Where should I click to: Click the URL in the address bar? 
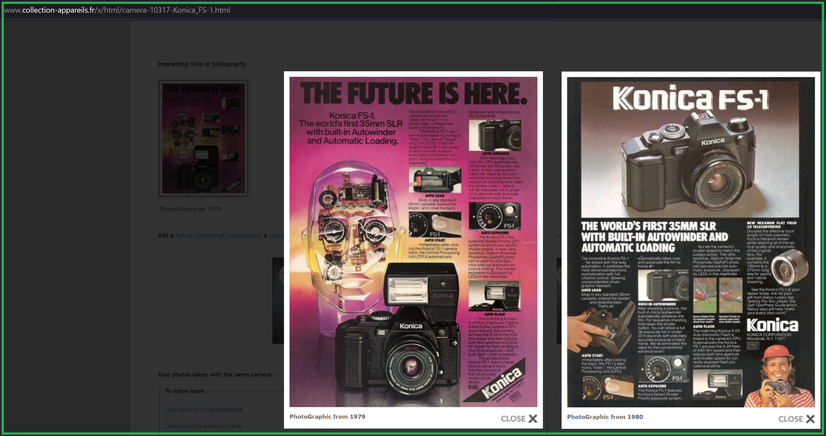click(x=117, y=10)
